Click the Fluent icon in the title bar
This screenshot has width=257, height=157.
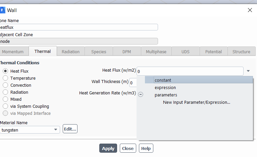click(x=2, y=10)
